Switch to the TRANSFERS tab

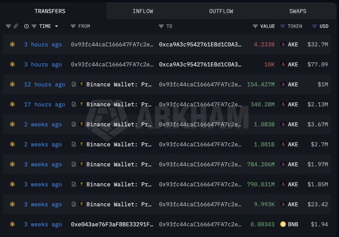[x=50, y=11]
